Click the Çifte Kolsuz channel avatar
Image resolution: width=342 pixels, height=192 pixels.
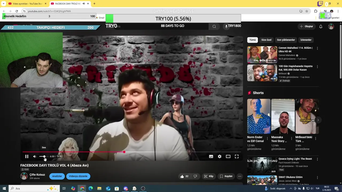pyautogui.click(x=24, y=176)
